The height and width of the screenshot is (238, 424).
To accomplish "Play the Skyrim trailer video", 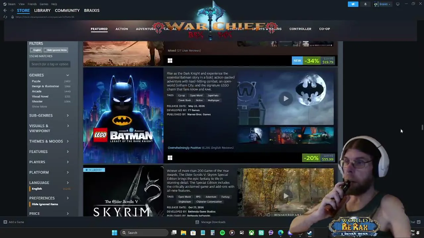I will pyautogui.click(x=286, y=195).
